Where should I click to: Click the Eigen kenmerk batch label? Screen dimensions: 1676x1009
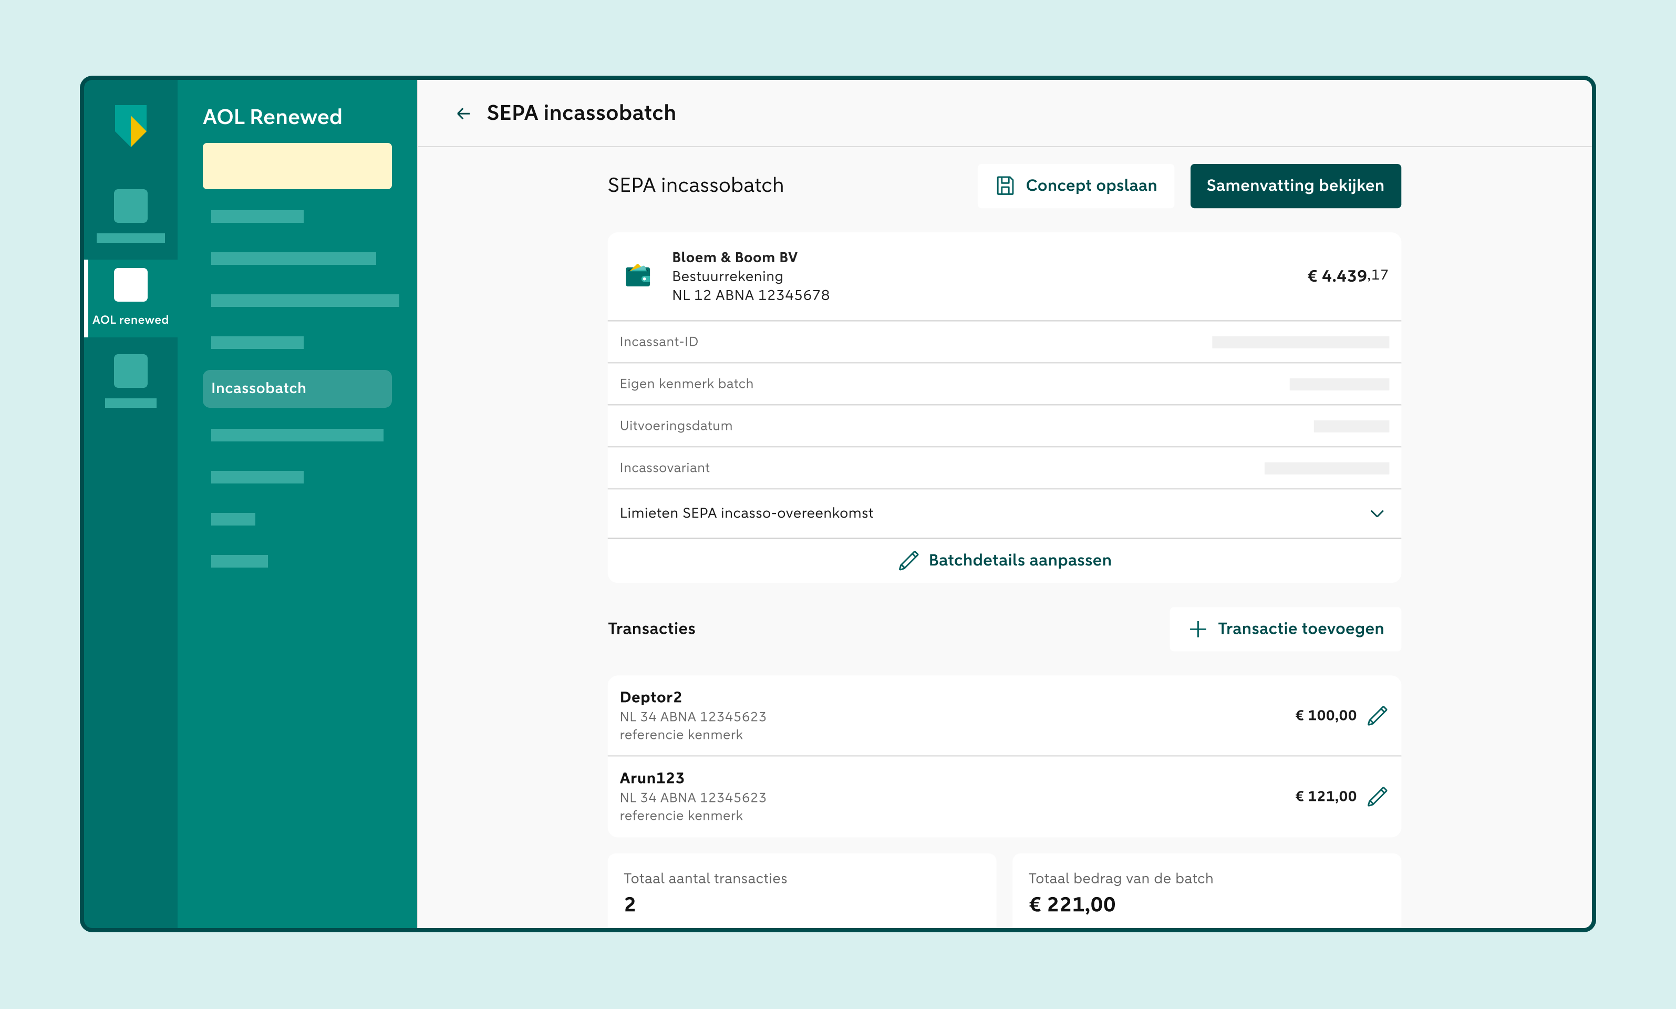click(687, 384)
